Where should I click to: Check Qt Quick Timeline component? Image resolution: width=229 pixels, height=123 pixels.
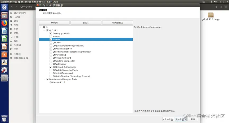click(x=51, y=76)
